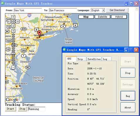Click the Accuracy value 8.0 m
The height and width of the screenshot is (116, 140).
tap(90, 94)
